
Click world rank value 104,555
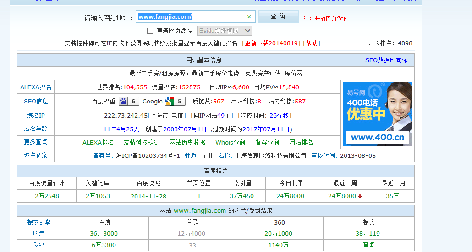click(x=135, y=87)
